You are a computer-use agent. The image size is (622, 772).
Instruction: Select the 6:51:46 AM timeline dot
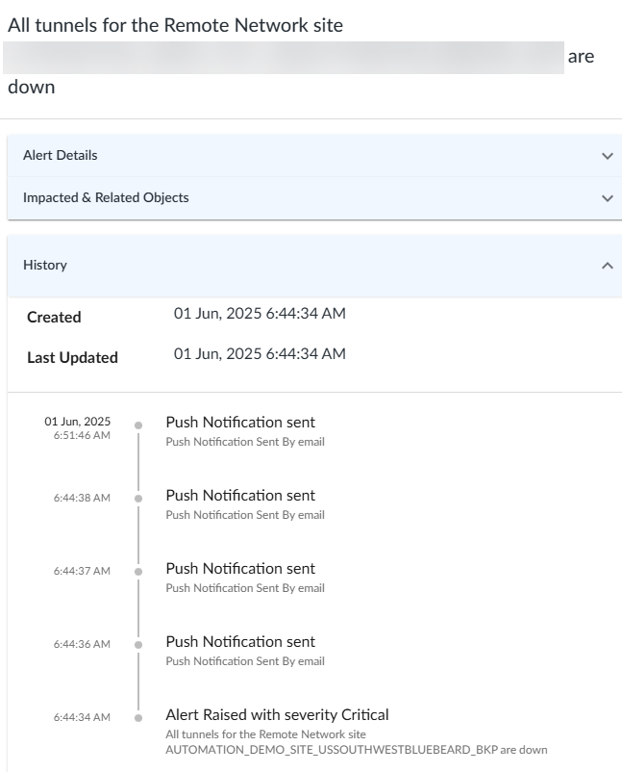pyautogui.click(x=138, y=425)
